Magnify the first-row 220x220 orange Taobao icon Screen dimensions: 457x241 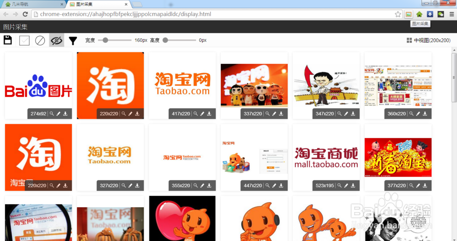[x=123, y=114]
